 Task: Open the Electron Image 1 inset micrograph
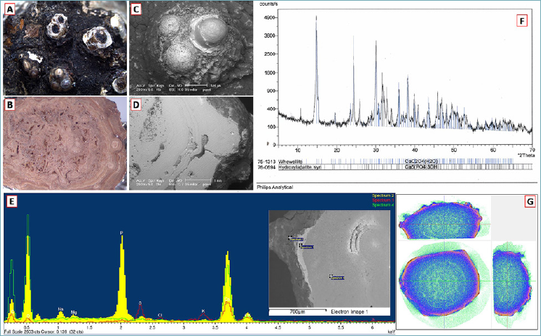coord(329,262)
